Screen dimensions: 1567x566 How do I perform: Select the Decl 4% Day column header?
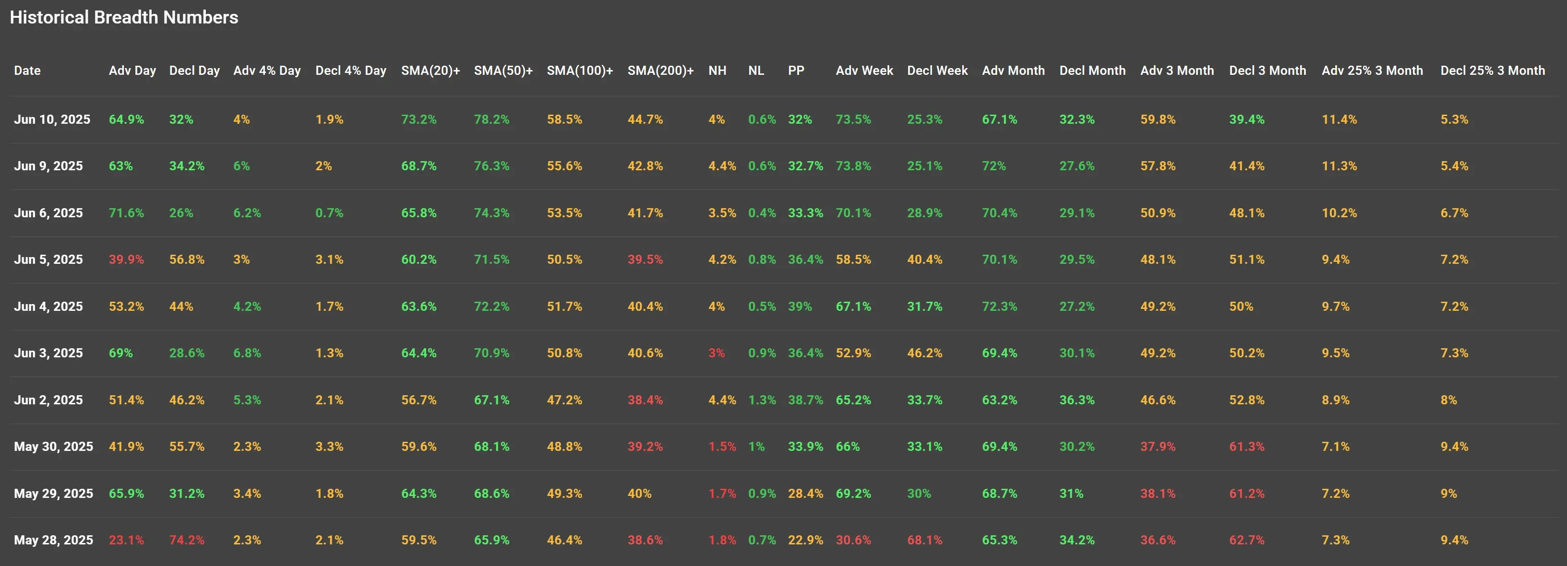(350, 71)
